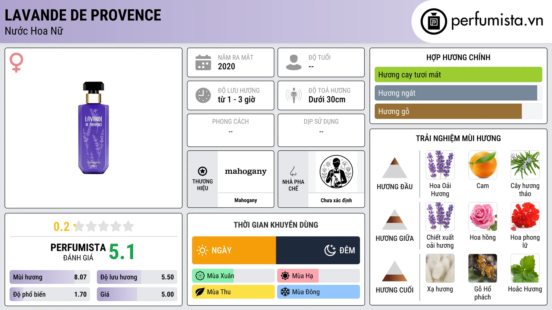Click the Mùa Xuân season bar
Image resolution: width=552 pixels, height=310 pixels.
pyautogui.click(x=233, y=276)
